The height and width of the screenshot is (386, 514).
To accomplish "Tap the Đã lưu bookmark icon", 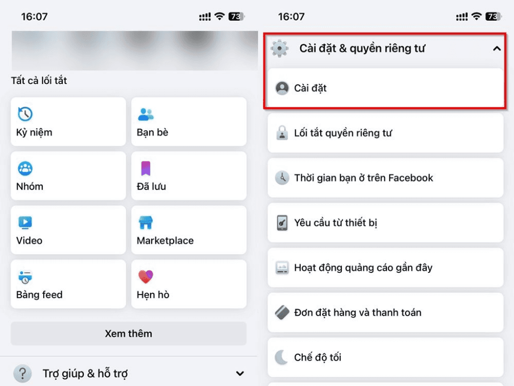I will (x=146, y=168).
